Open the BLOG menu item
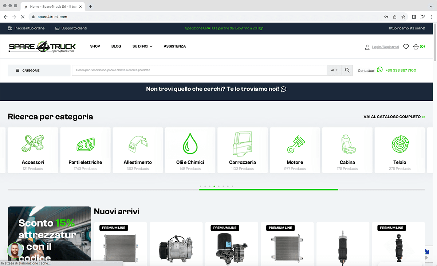This screenshot has width=437, height=266. (x=116, y=46)
